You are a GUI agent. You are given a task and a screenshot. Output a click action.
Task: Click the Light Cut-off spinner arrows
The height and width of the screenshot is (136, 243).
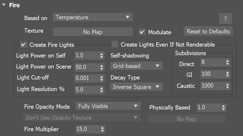pos(101,78)
